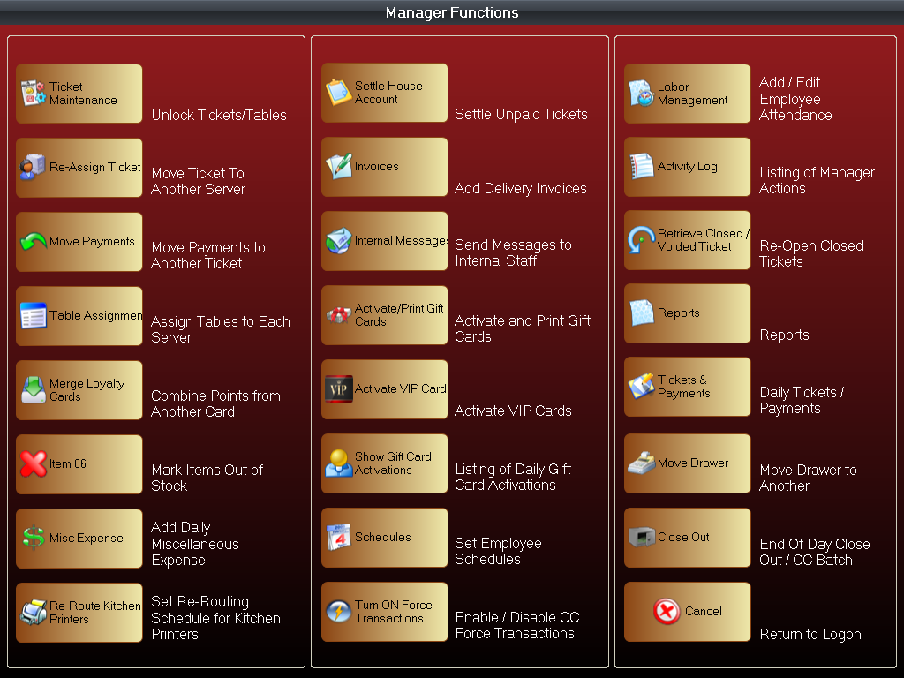The height and width of the screenshot is (678, 904).
Task: Click the Activity Log notepad icon
Action: (641, 167)
